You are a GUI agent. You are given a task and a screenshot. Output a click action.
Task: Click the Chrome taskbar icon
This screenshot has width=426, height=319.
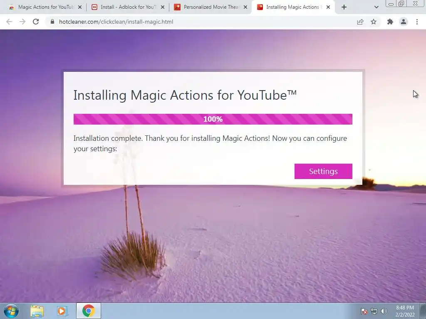pyautogui.click(x=89, y=311)
